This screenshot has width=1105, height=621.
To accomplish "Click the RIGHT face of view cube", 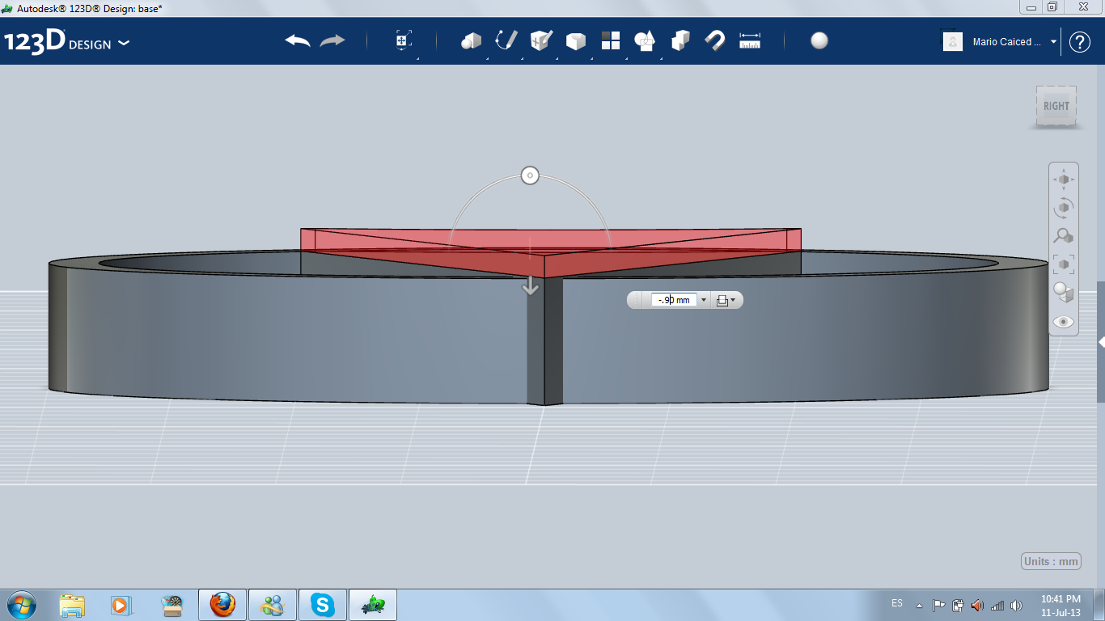I will point(1056,106).
